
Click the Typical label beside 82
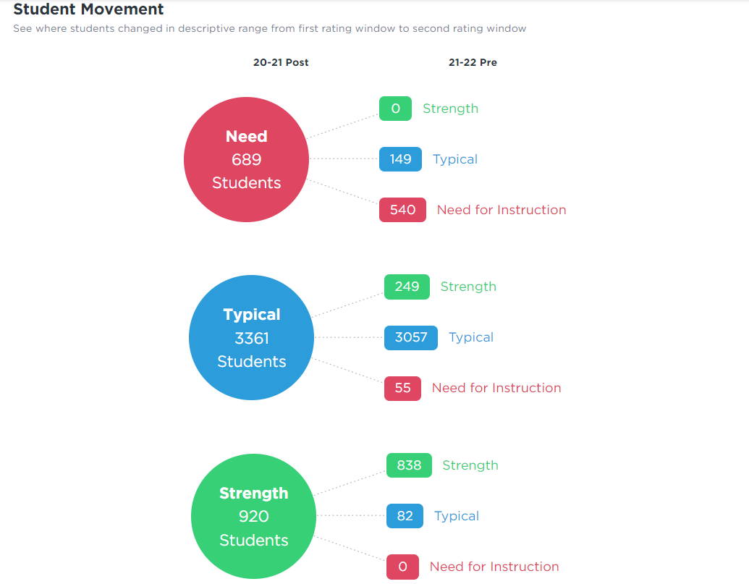pyautogui.click(x=457, y=516)
